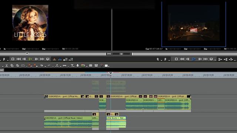Click the left Player position slider handle
Viewport: 237px width, 133px height.
coord(27,53)
